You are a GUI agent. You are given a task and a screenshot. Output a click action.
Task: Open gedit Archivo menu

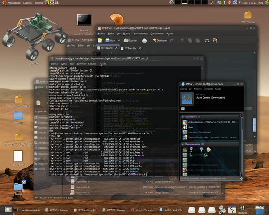click(101, 34)
